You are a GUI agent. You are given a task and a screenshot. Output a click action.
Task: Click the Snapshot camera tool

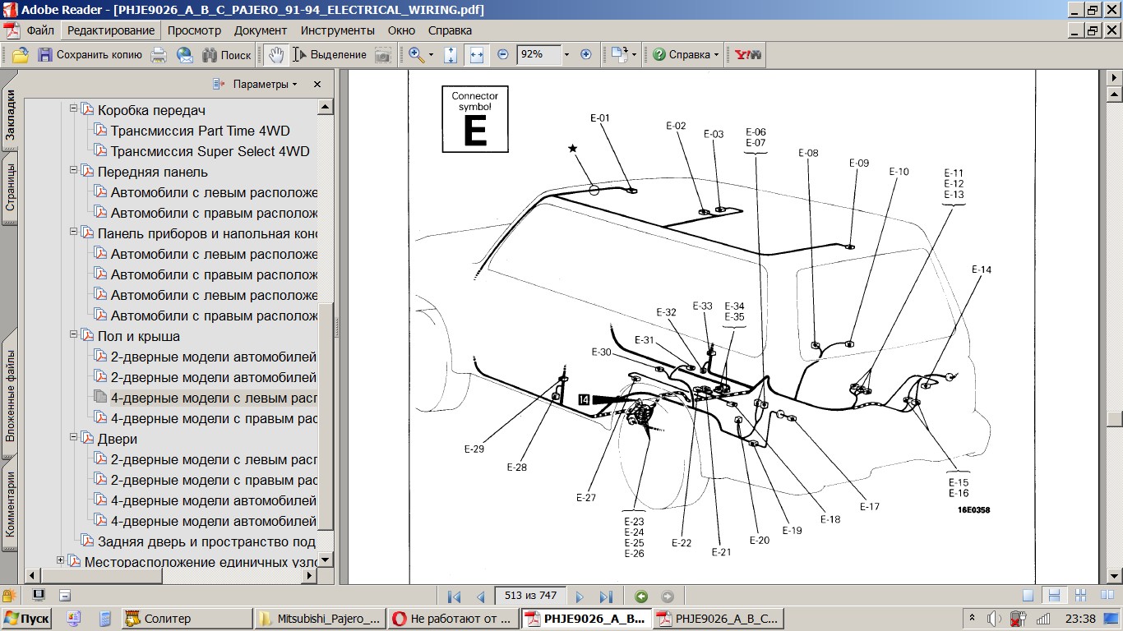pos(382,55)
